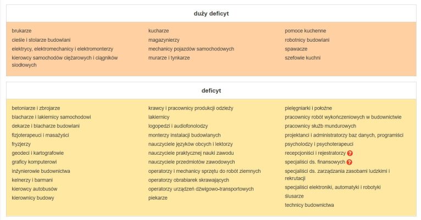Select the piekarze occupation link

[x=158, y=198]
